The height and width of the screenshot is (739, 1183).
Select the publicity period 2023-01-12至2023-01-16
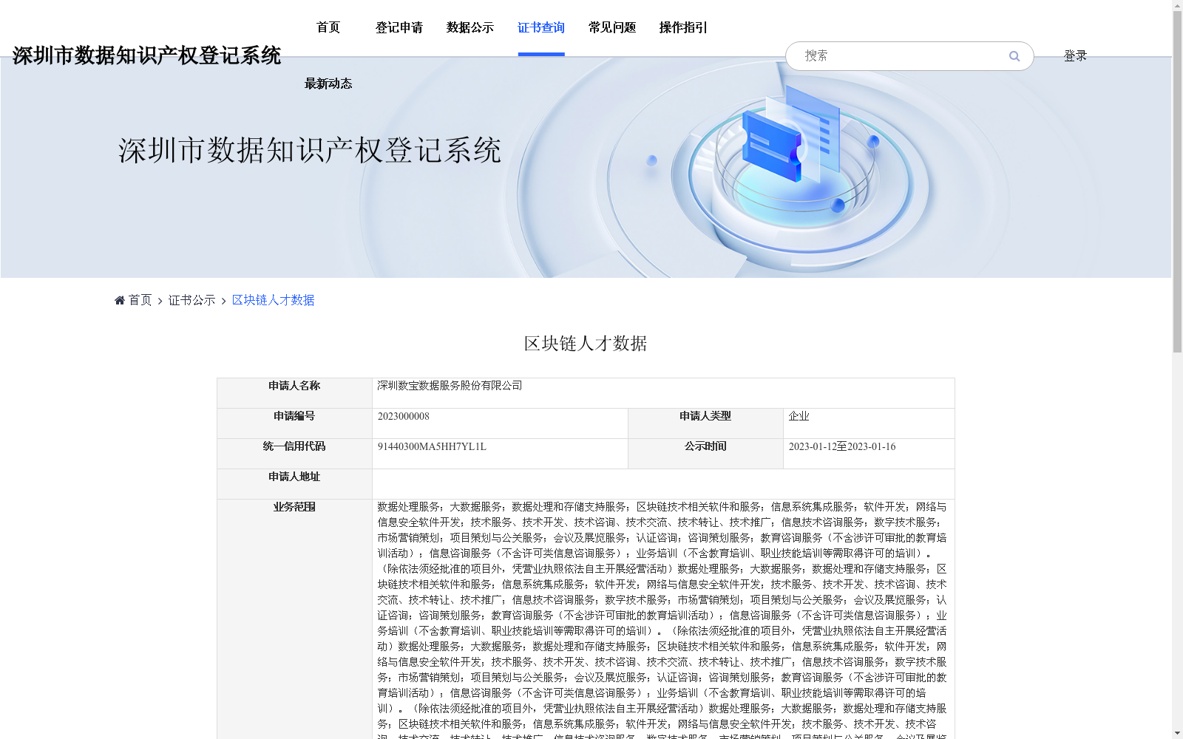(x=842, y=446)
